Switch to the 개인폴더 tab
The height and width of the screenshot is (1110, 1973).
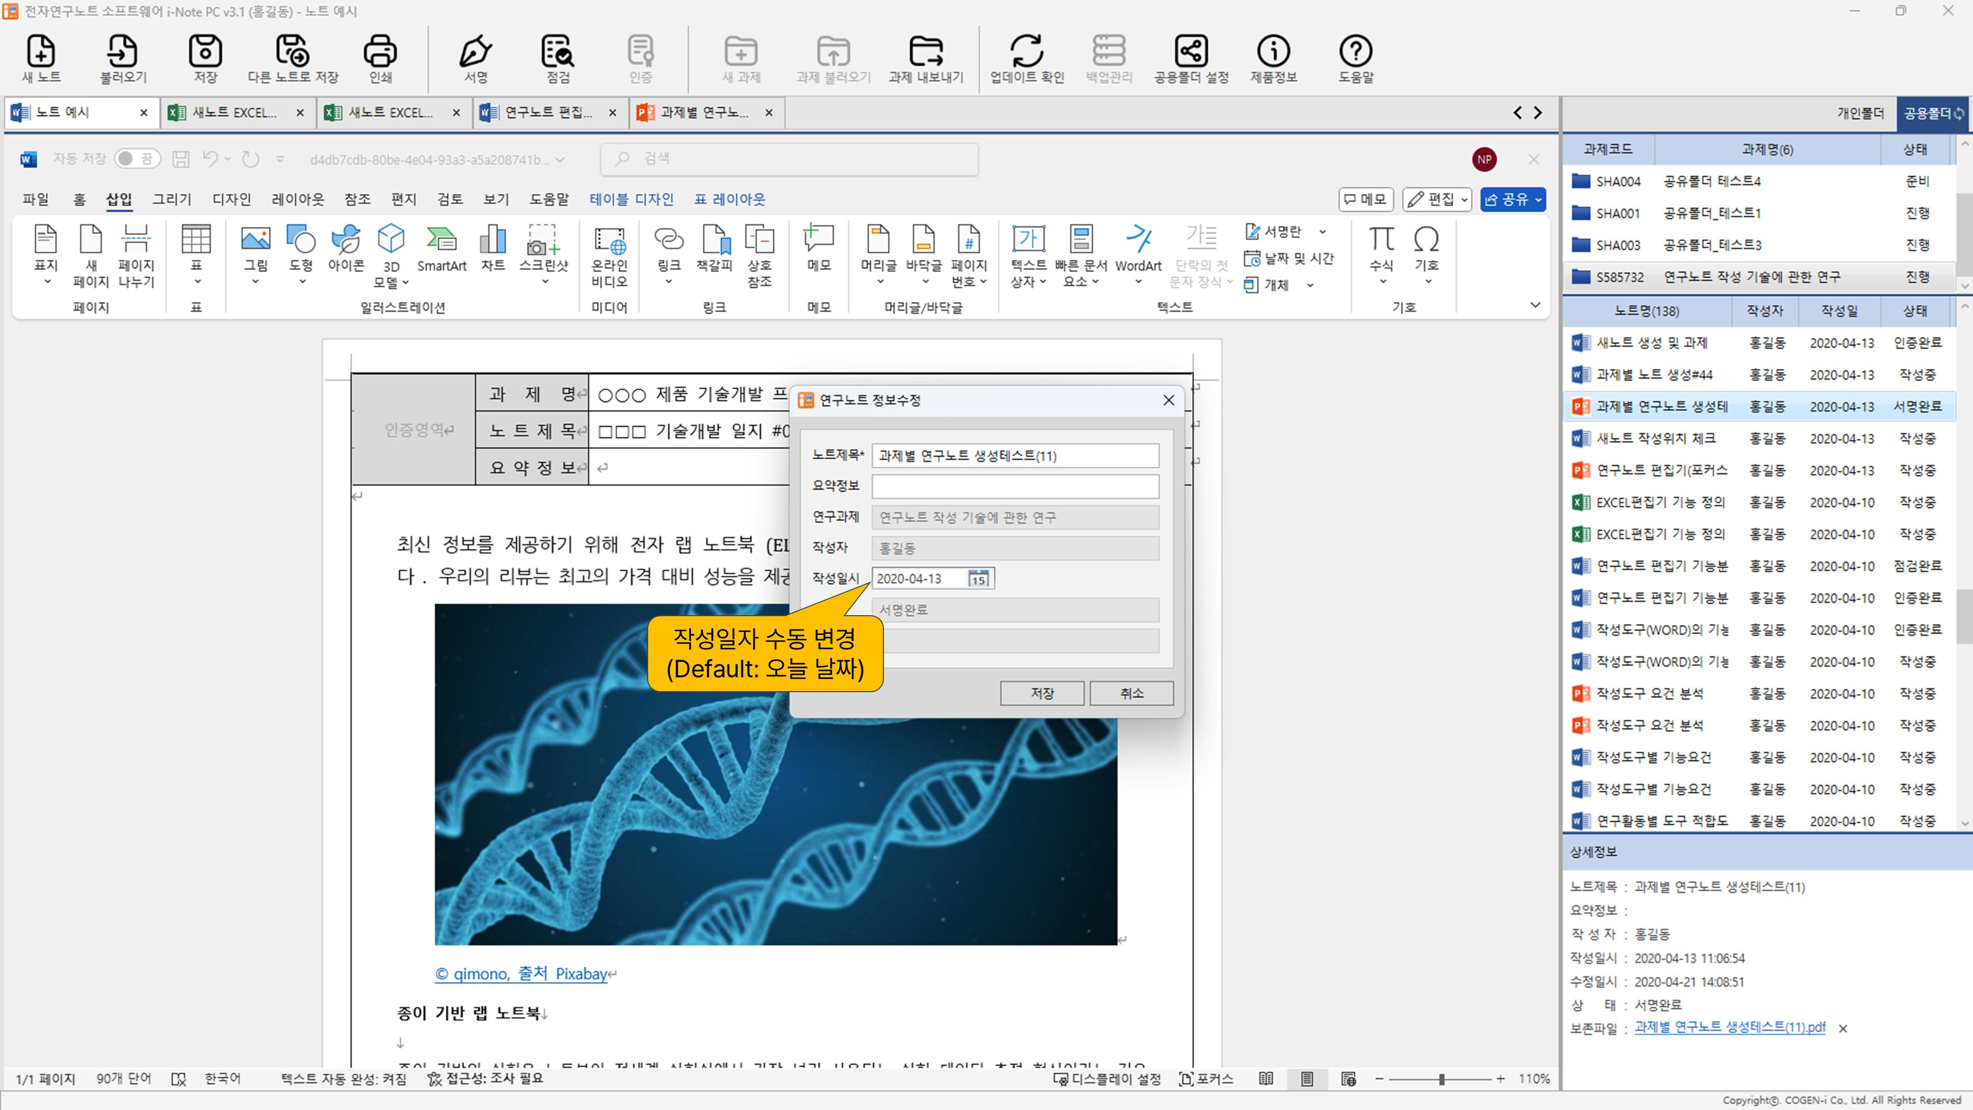coord(1860,112)
